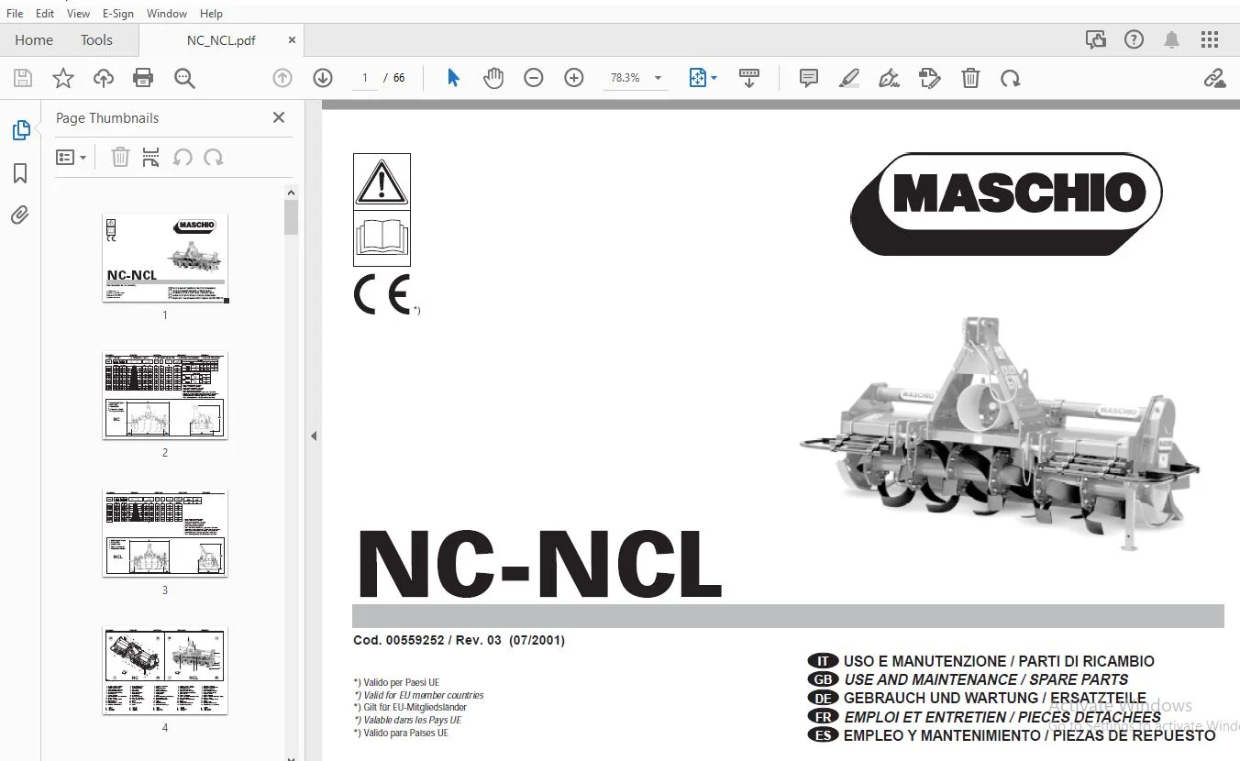Select the page 2 thumbnail
This screenshot has width=1240, height=761.
165,395
